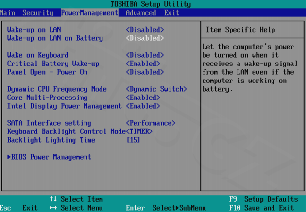
Task: Select the Wake-up on LAN label
Action: (x=34, y=30)
